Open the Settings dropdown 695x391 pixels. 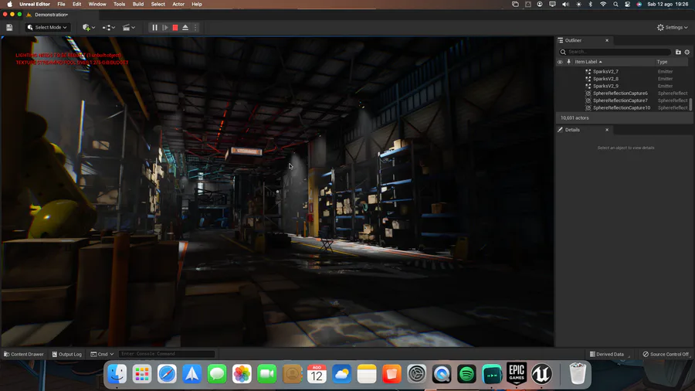(x=673, y=28)
